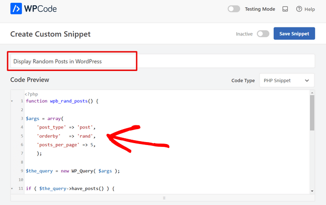
Task: Open the Help link
Action: pos(310,10)
